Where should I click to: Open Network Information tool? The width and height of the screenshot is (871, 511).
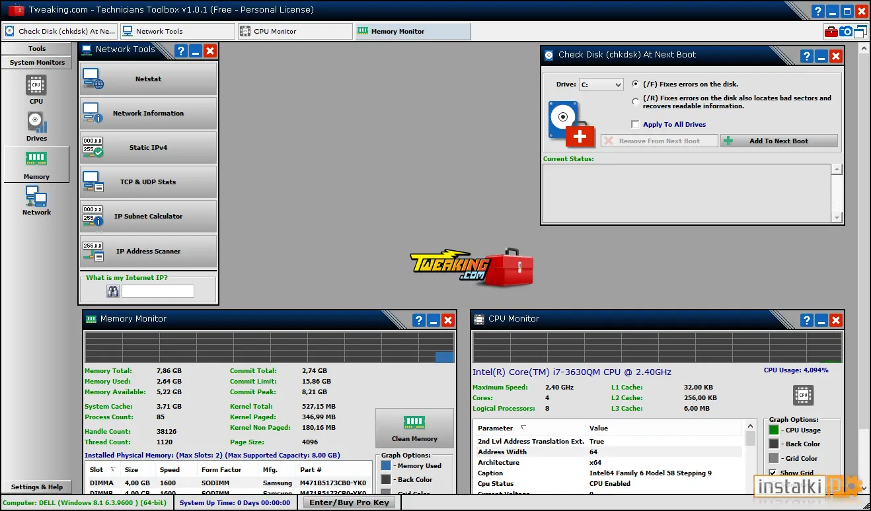[x=149, y=114]
